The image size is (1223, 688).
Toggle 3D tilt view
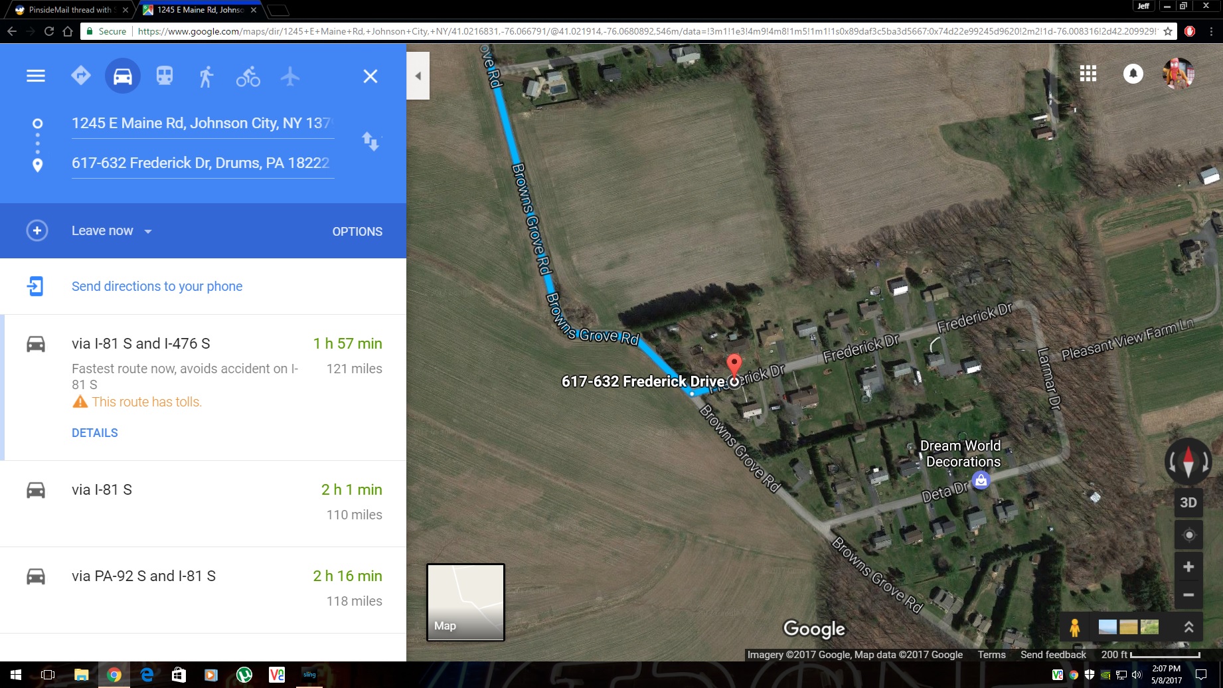pos(1188,503)
